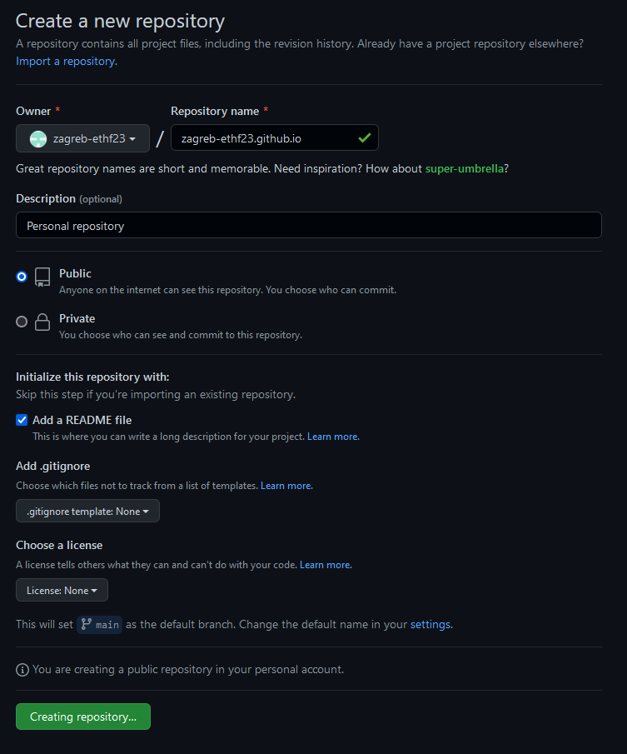Select the Public radio button
This screenshot has height=754, width=627.
(x=22, y=277)
